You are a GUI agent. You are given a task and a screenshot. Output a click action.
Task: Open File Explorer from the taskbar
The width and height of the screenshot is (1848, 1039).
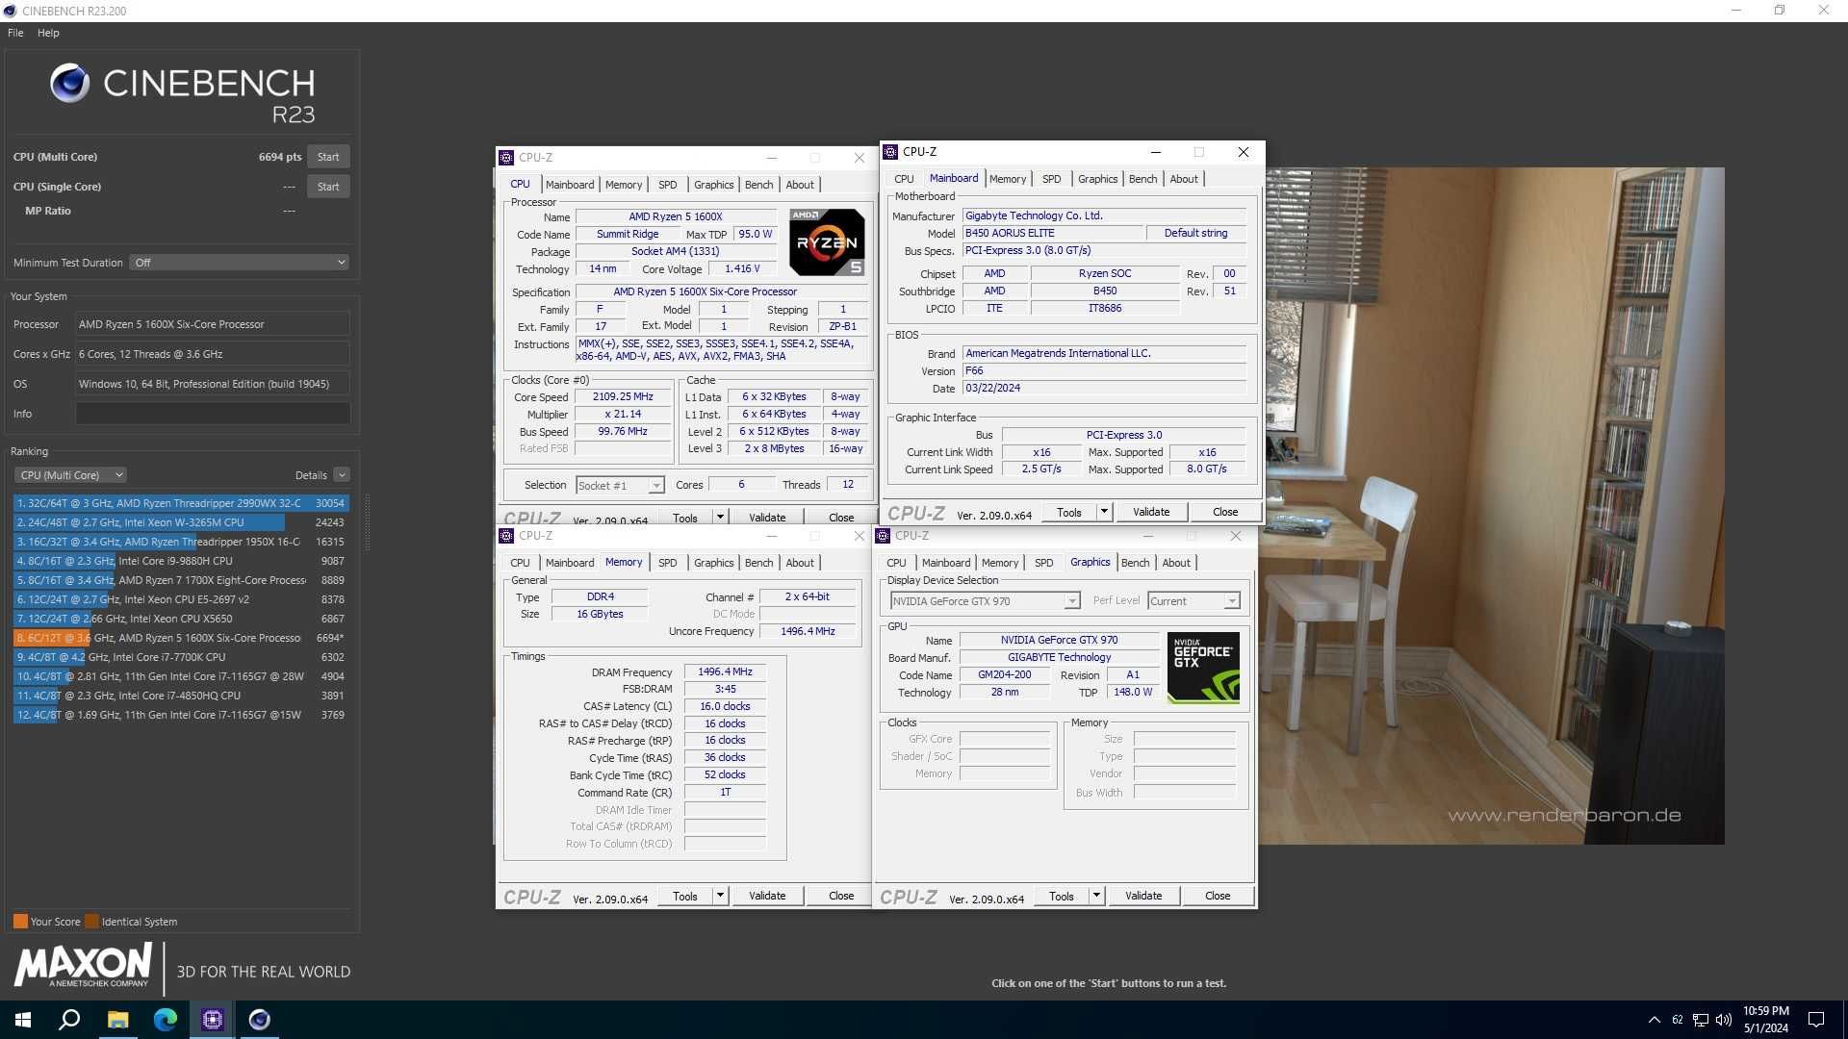[117, 1020]
